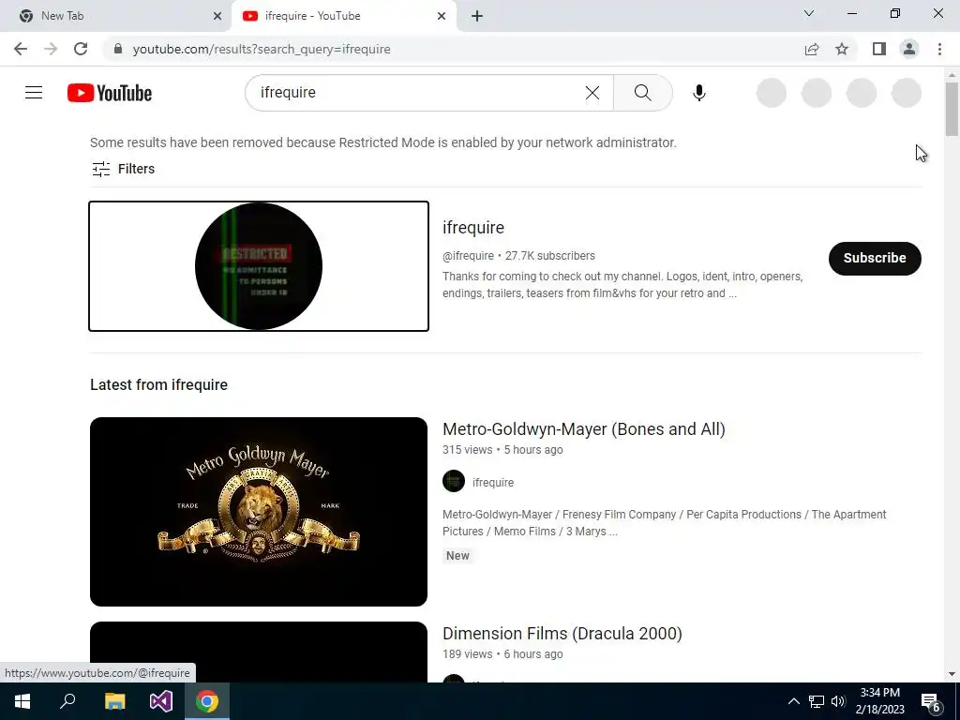The height and width of the screenshot is (720, 960).
Task: Subscribe to the ifrequire channel
Action: tap(875, 259)
